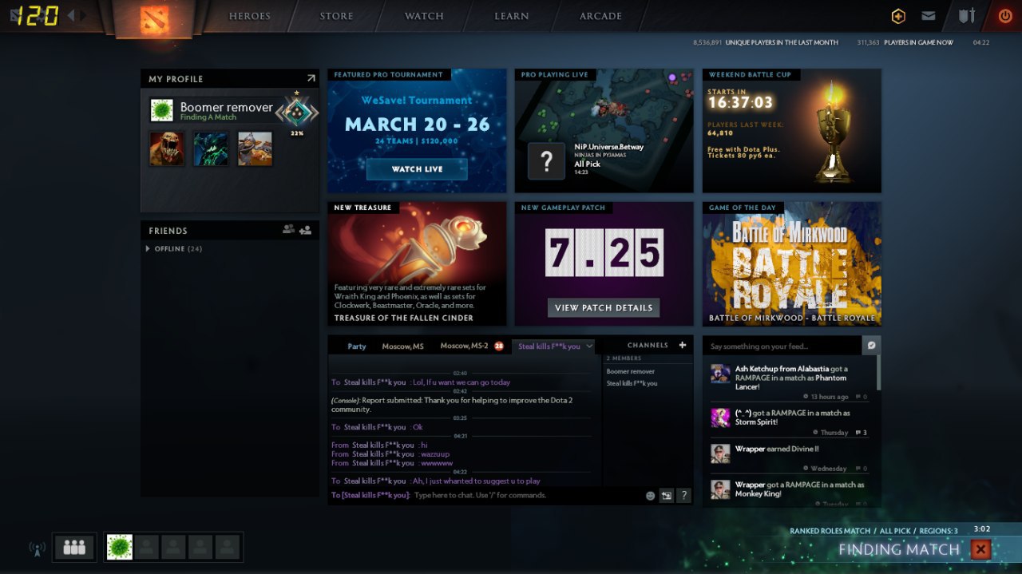Image resolution: width=1022 pixels, height=574 pixels.
Task: Open the Watch menu
Action: point(424,16)
